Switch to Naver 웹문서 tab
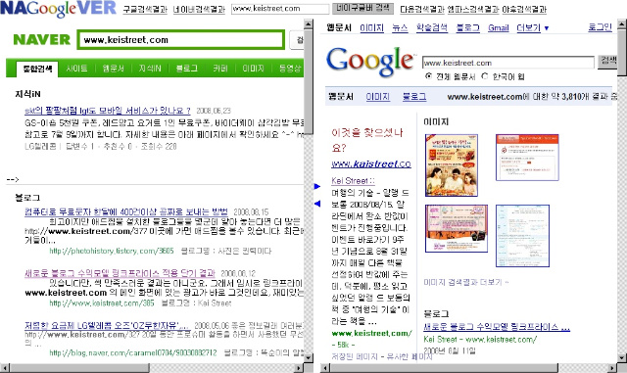Screen dimensions: 627x373 click(x=114, y=69)
